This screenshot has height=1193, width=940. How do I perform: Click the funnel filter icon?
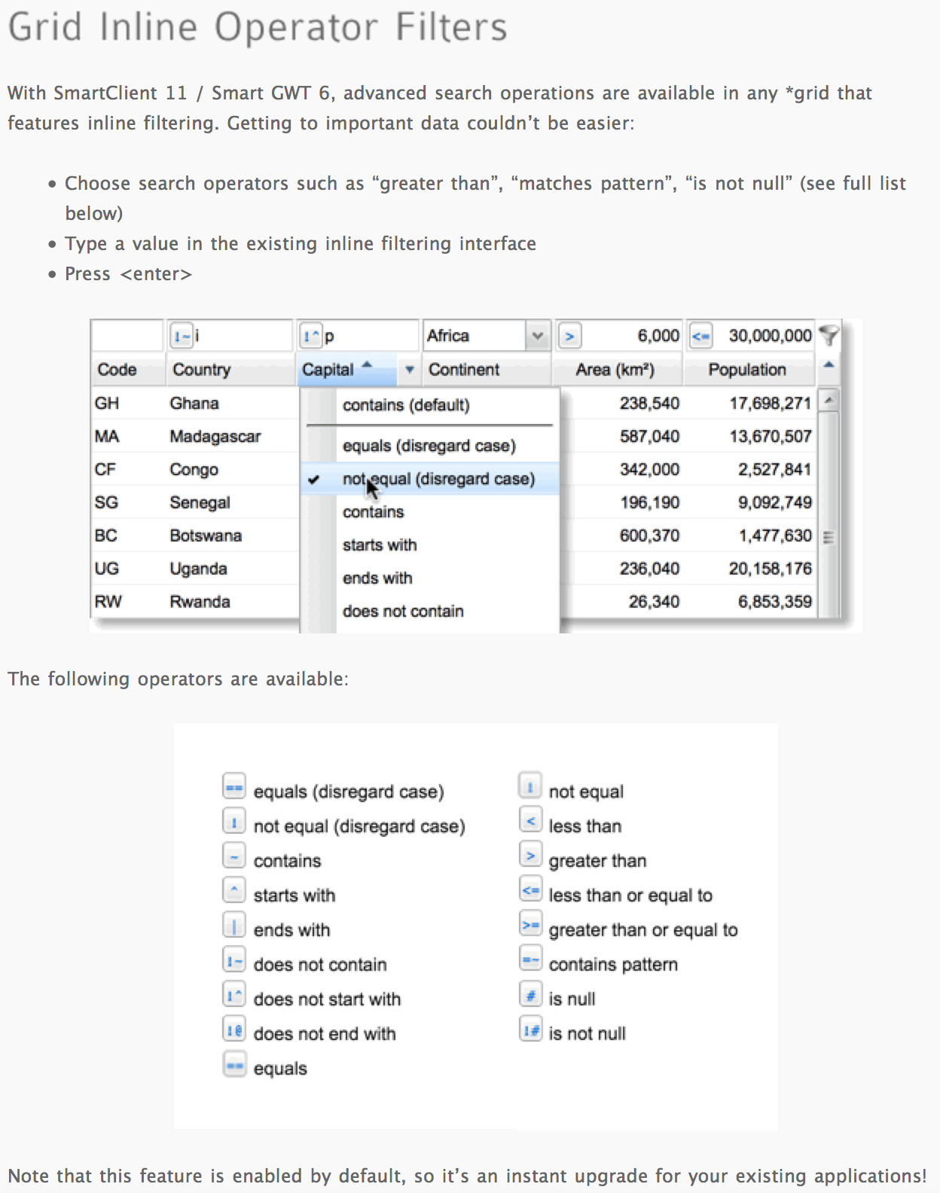pos(829,335)
